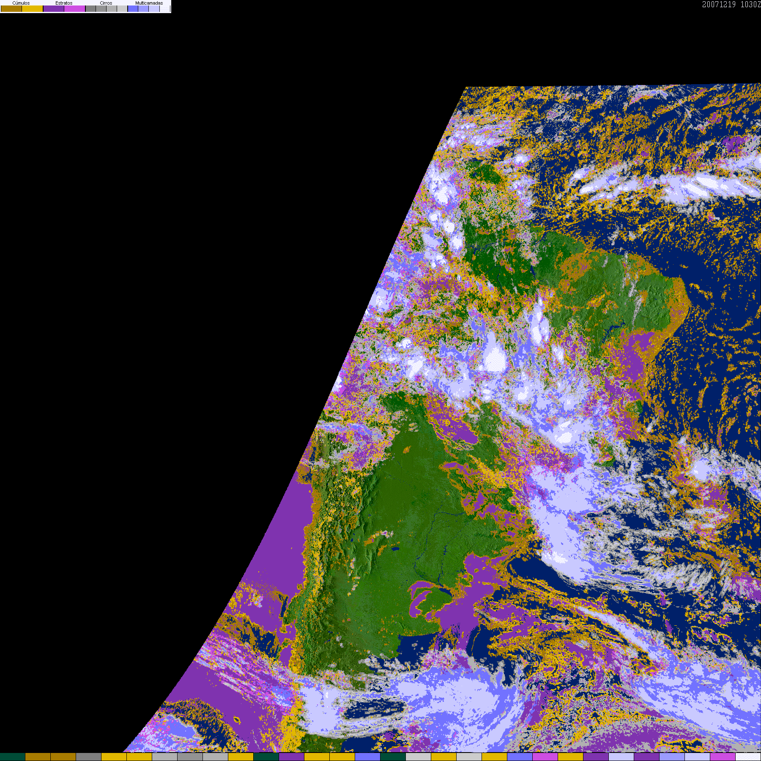Select the magenta pink Estratos color swatch
This screenshot has height=761, width=761.
tap(75, 8)
